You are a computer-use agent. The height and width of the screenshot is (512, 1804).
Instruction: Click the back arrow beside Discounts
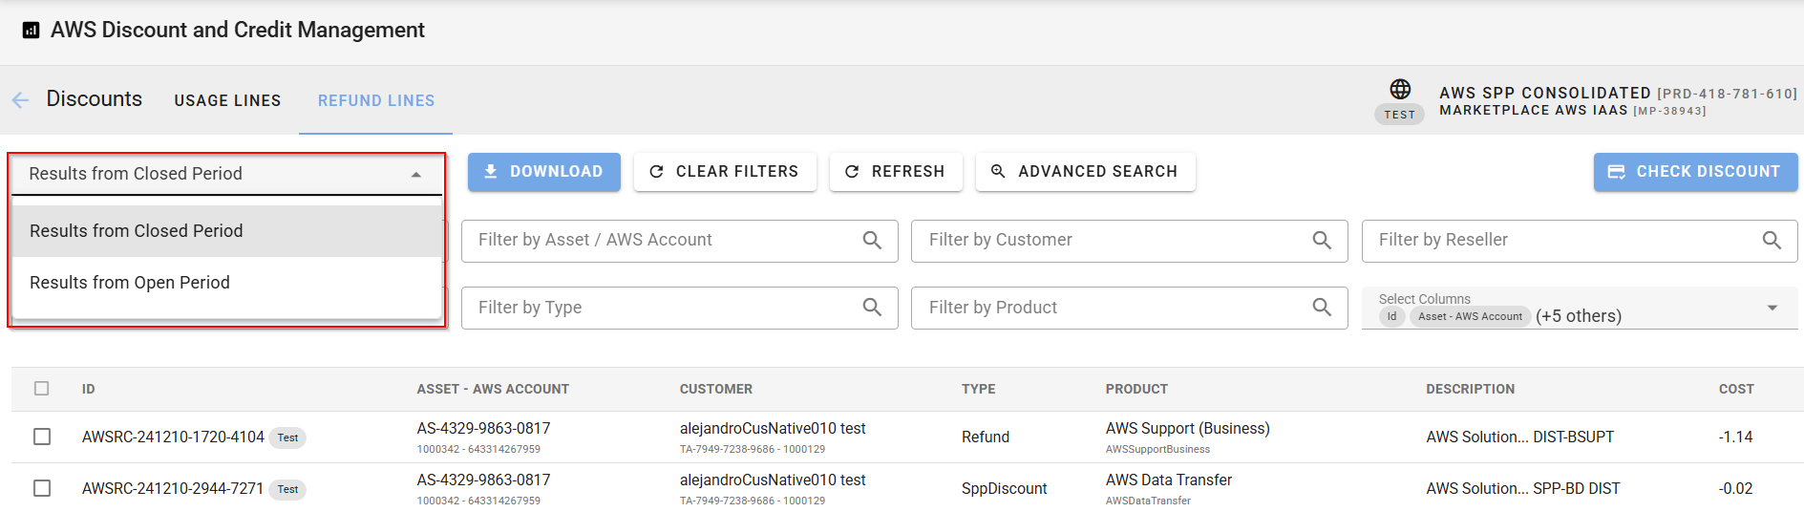(20, 100)
